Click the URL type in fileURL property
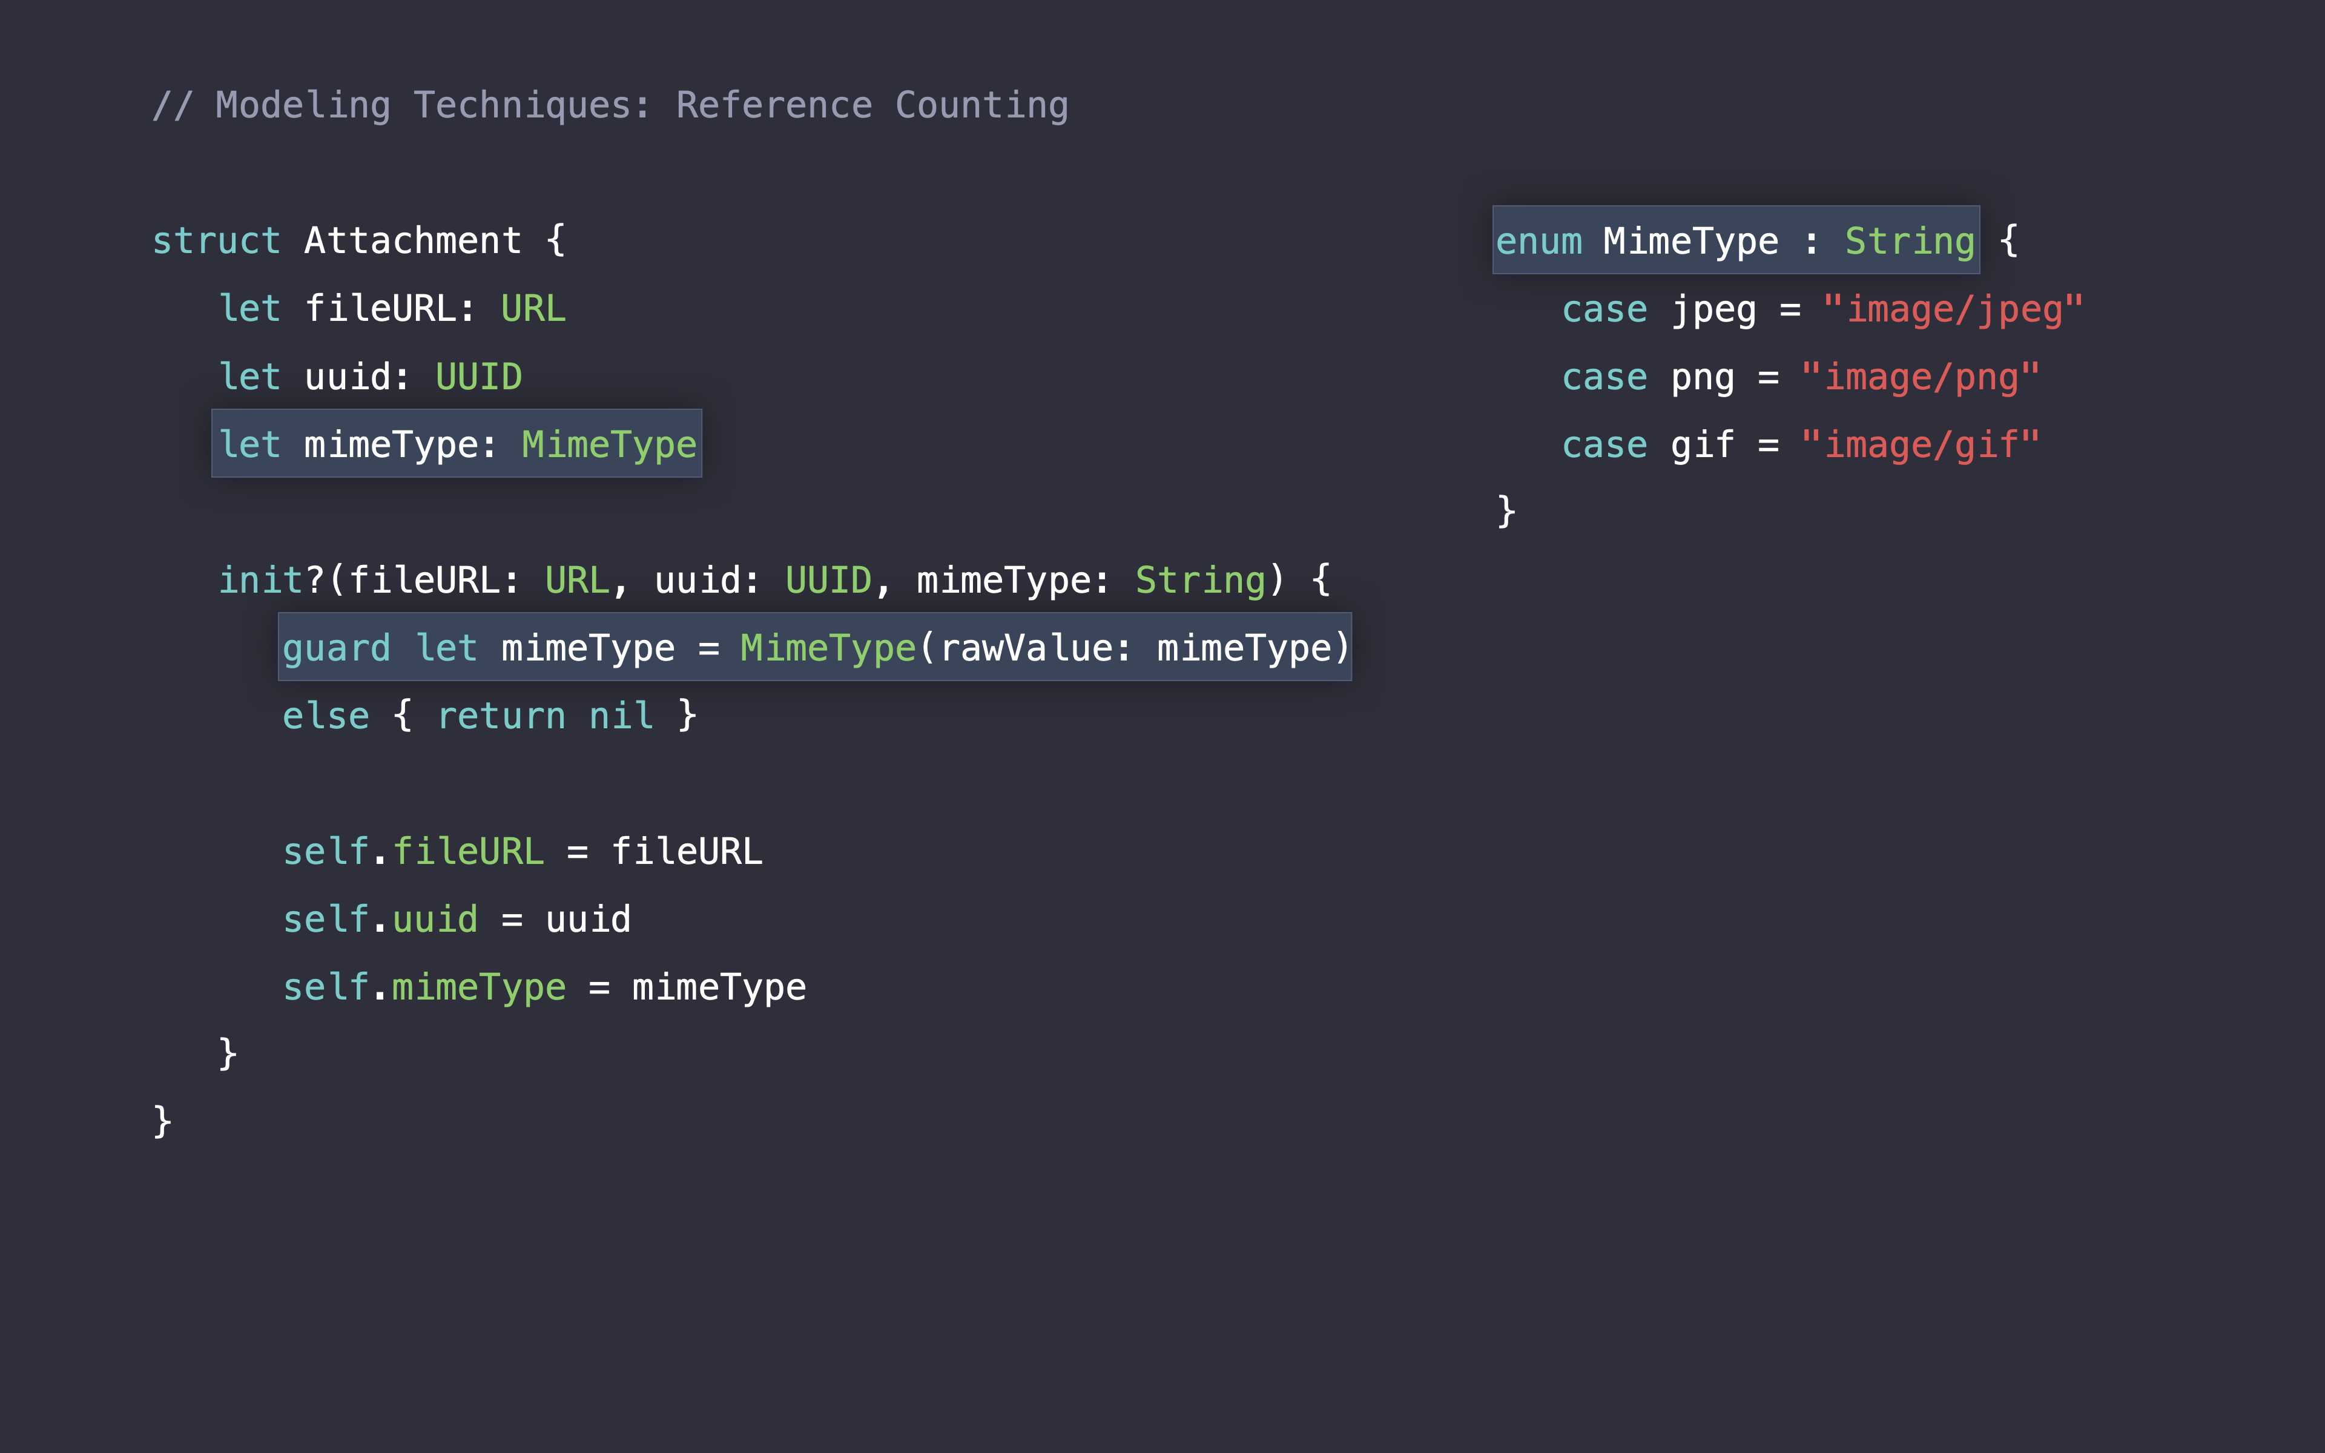This screenshot has height=1453, width=2325. 533,309
